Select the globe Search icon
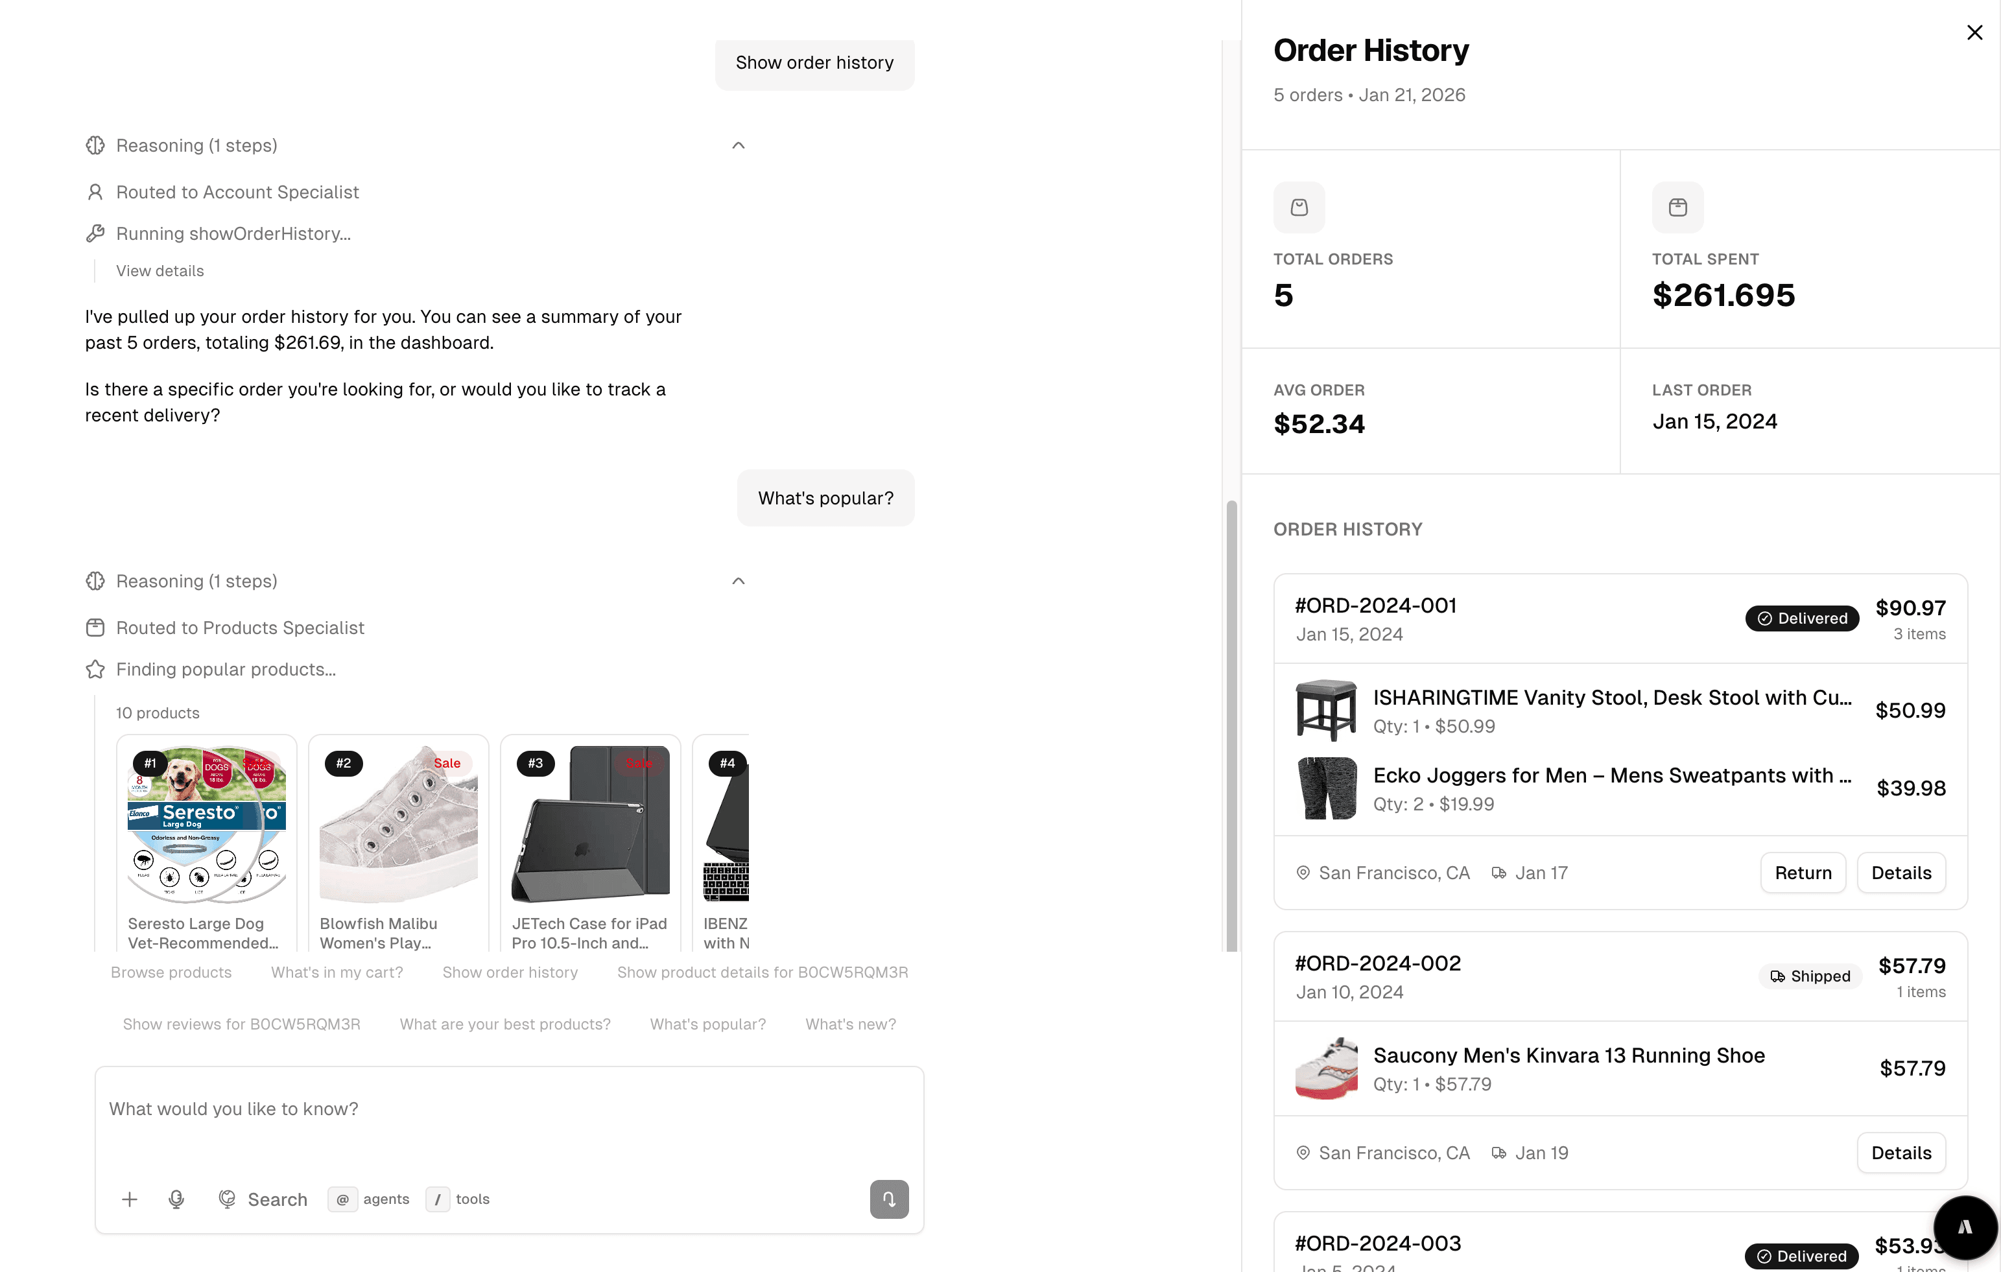2001x1272 pixels. coord(227,1199)
